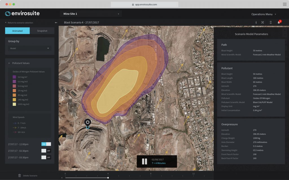The image size is (289, 180).
Task: Open the Group by Model dropdown
Action: pos(30,48)
